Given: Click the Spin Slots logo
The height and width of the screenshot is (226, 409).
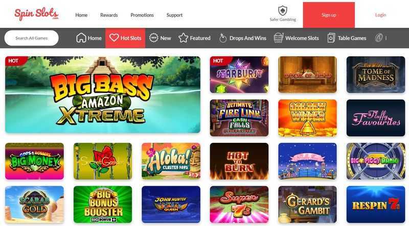Looking at the screenshot, I should (36, 14).
